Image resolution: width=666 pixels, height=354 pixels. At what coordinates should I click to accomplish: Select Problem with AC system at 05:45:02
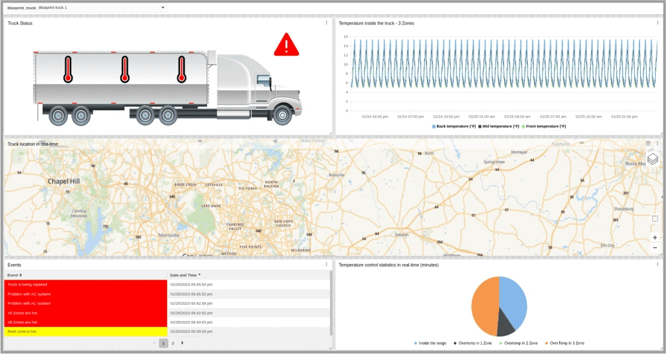point(85,294)
